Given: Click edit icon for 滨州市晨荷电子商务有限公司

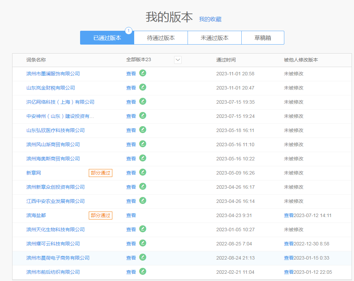Looking at the screenshot, I should tap(143, 257).
